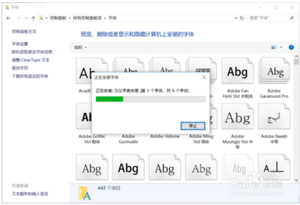Click Adobe Ming Std 细体 label

pos(201,139)
